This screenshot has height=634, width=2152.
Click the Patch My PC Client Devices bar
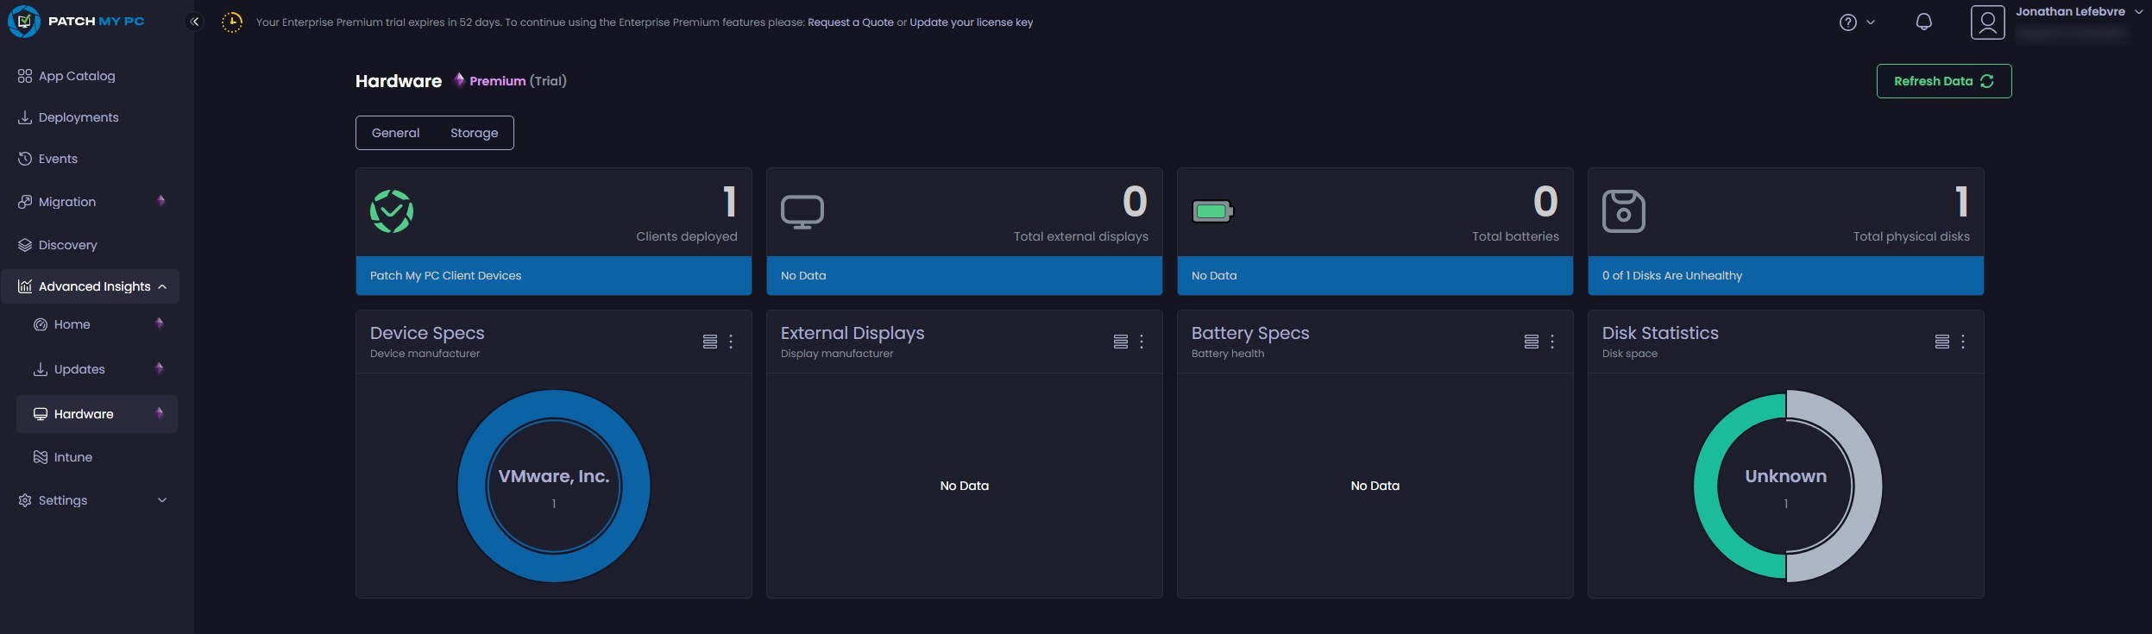tap(553, 276)
